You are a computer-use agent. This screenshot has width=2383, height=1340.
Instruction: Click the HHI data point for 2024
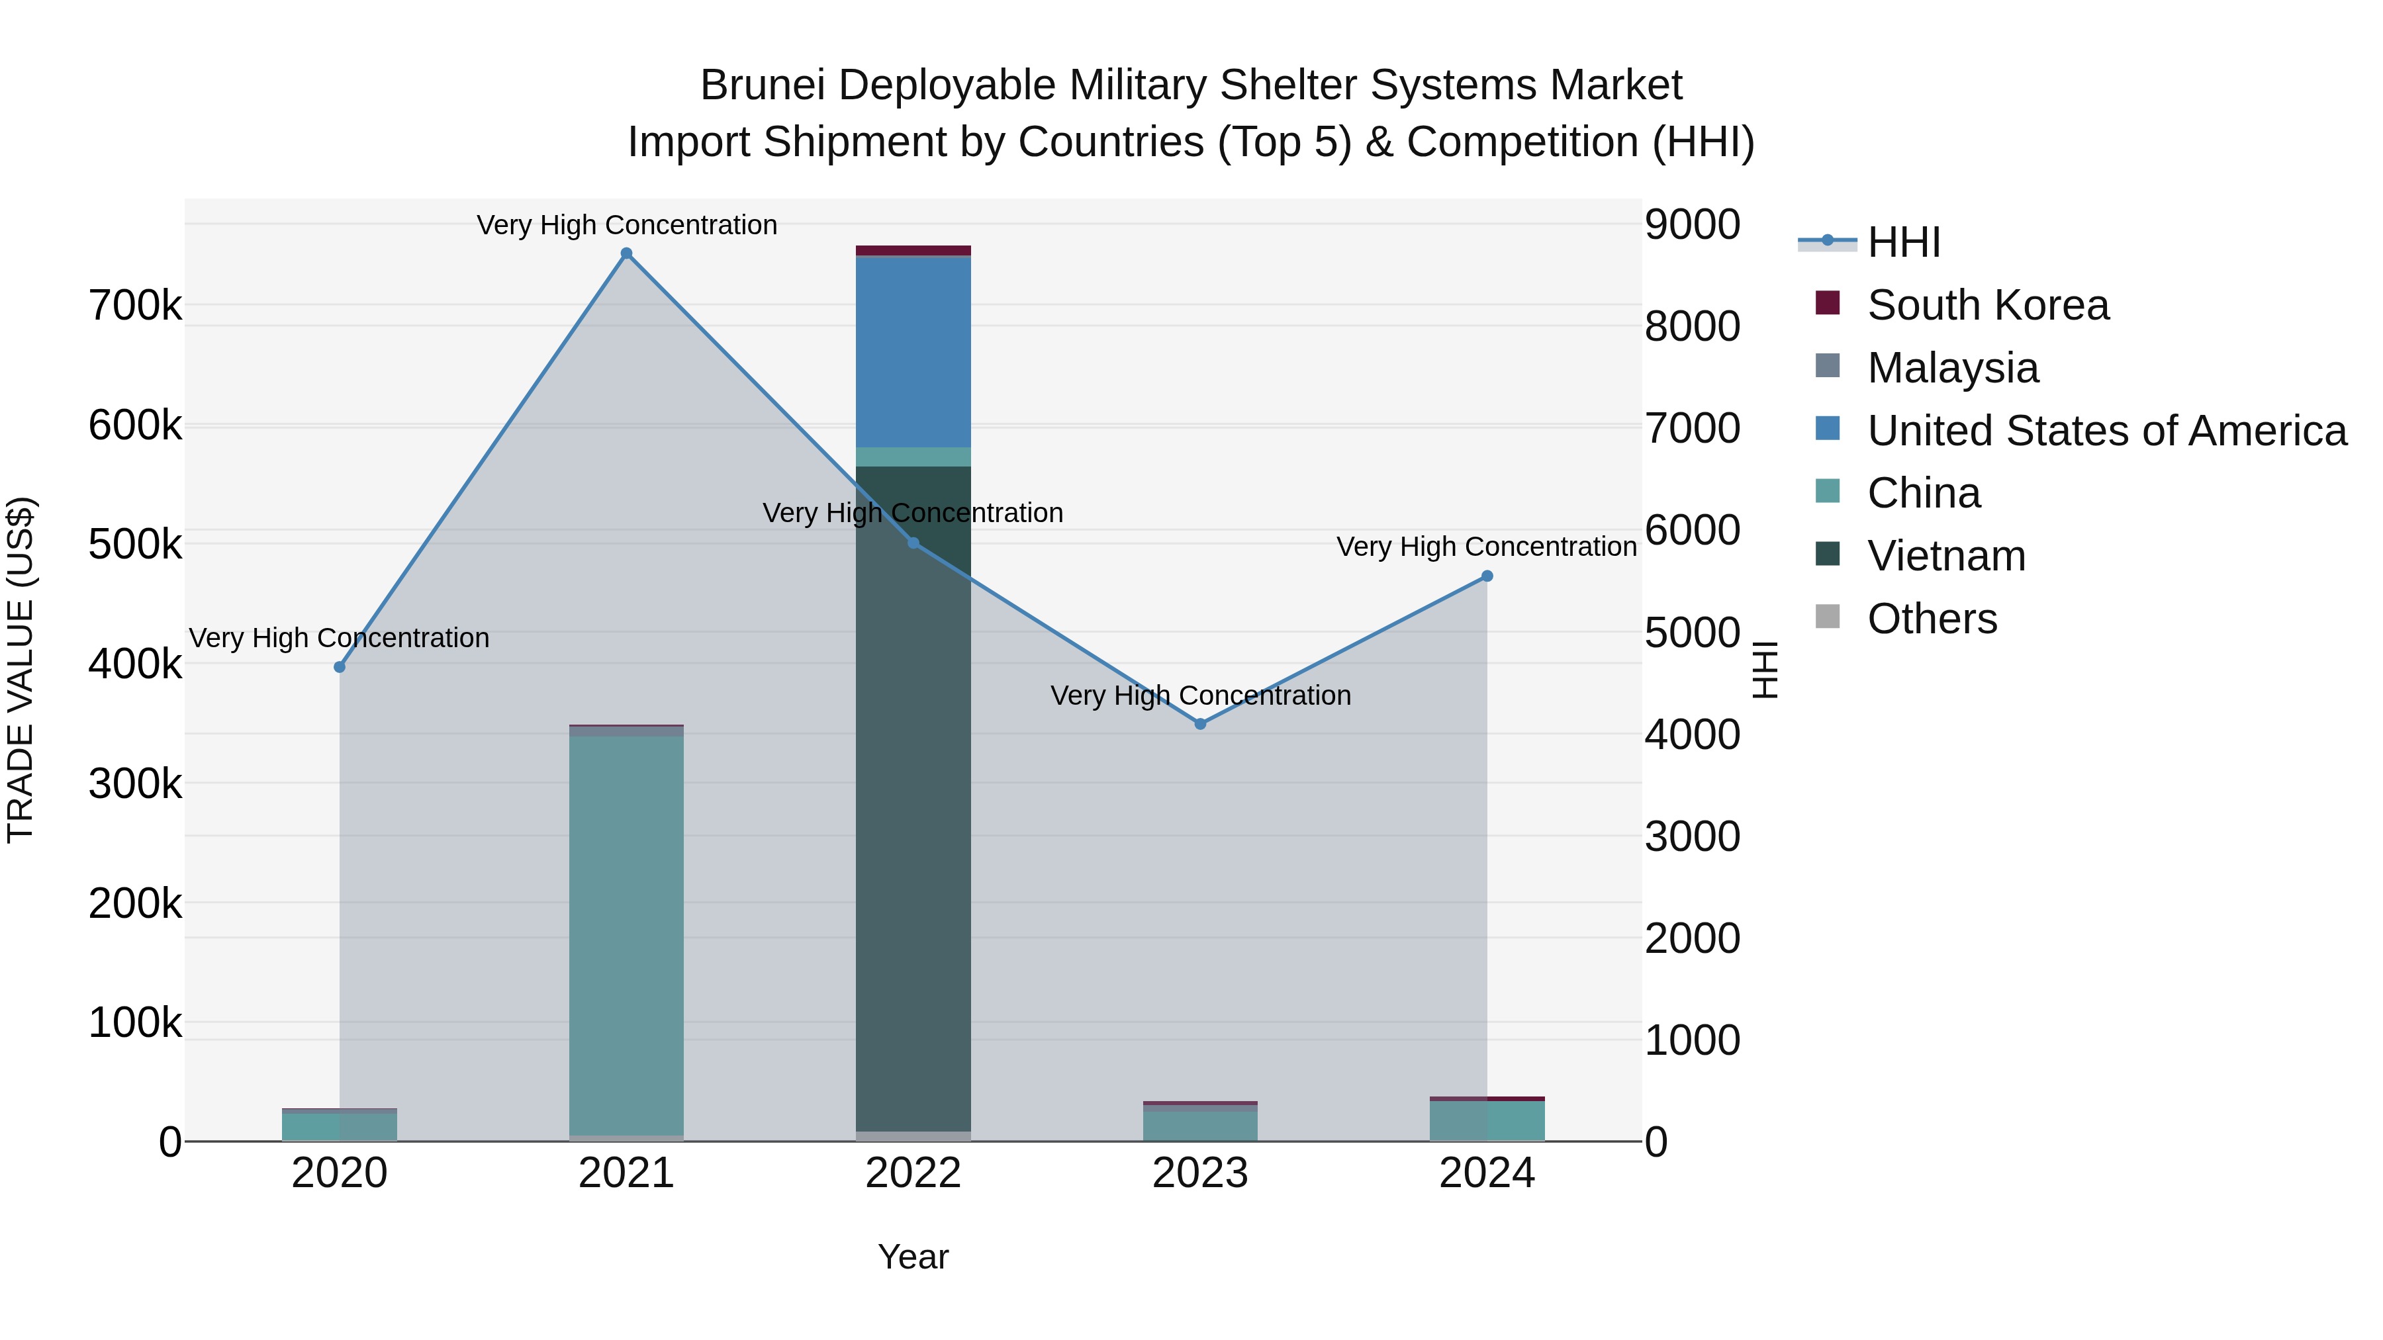(1487, 576)
